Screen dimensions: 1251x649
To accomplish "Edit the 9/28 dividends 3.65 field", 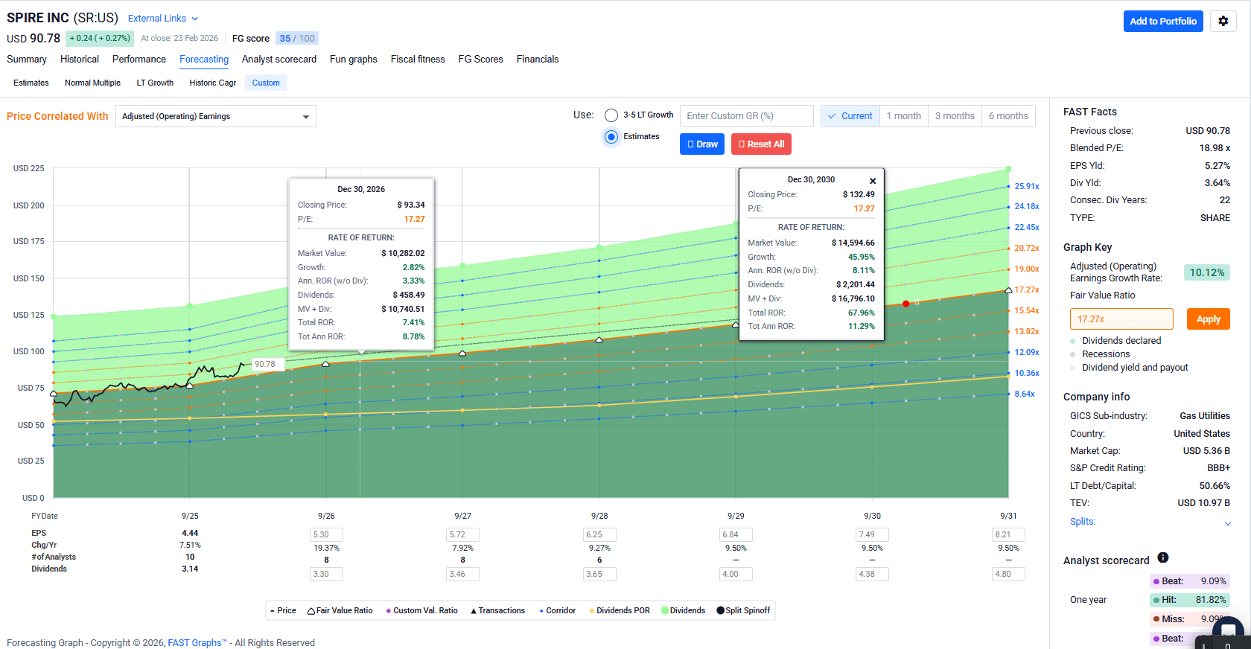I will tap(599, 574).
